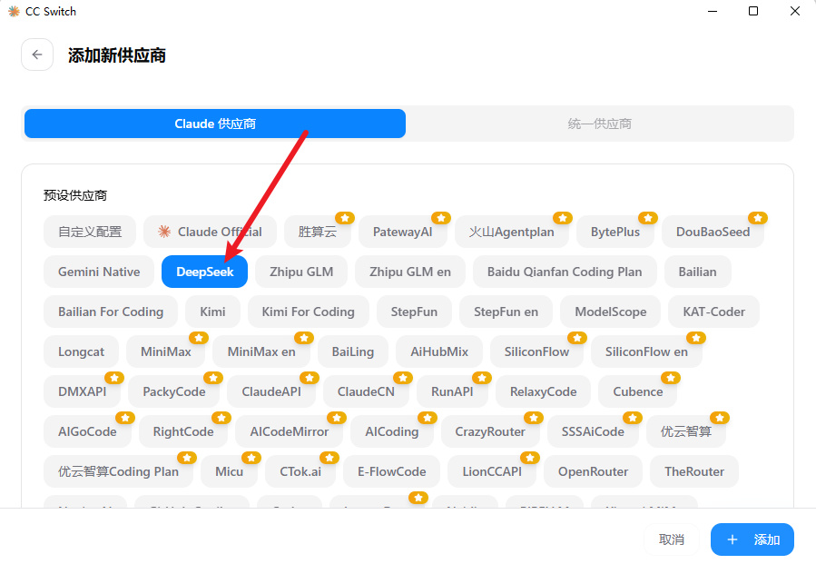
Task: Pick SSSAiCode provider
Action: tap(593, 431)
